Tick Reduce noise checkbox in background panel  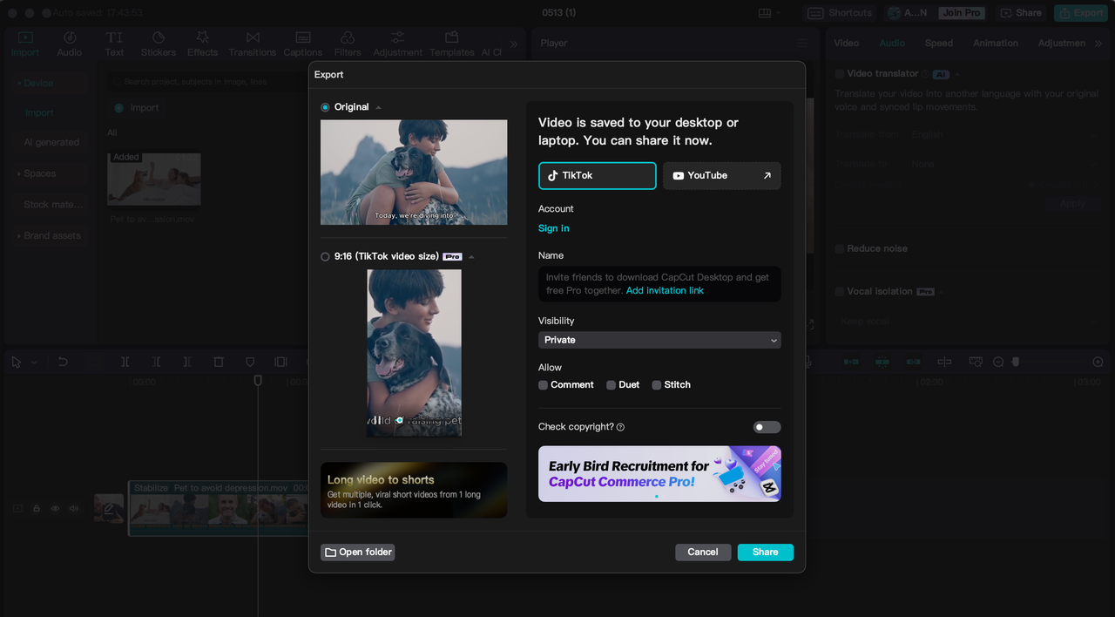(840, 249)
